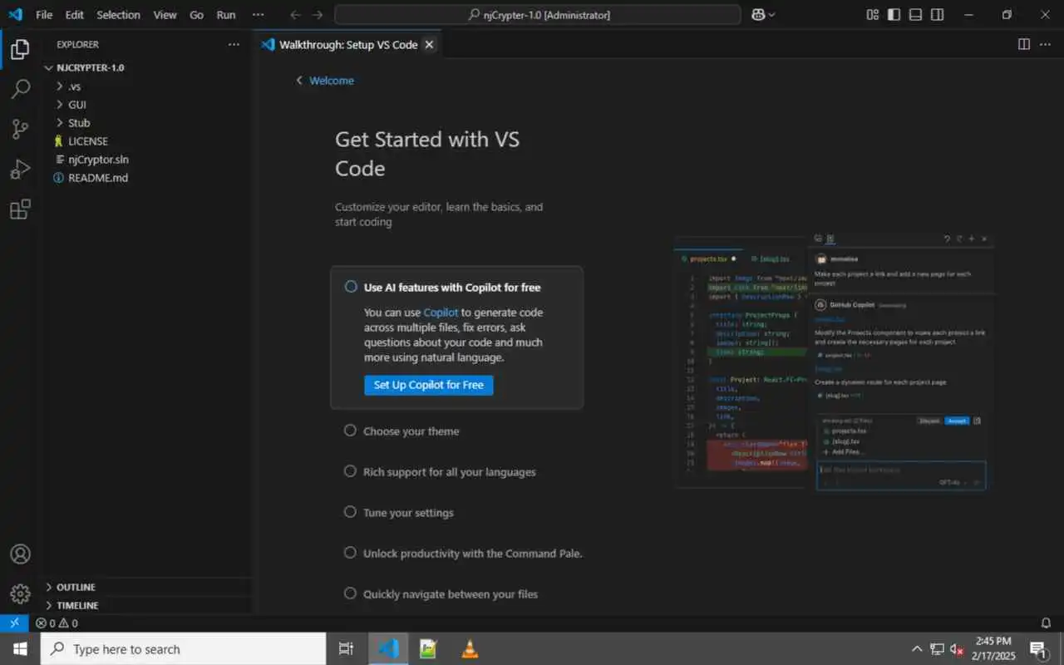Screen dimensions: 1064x665
Task: Open the Explorer view in activity bar
Action: (20, 50)
